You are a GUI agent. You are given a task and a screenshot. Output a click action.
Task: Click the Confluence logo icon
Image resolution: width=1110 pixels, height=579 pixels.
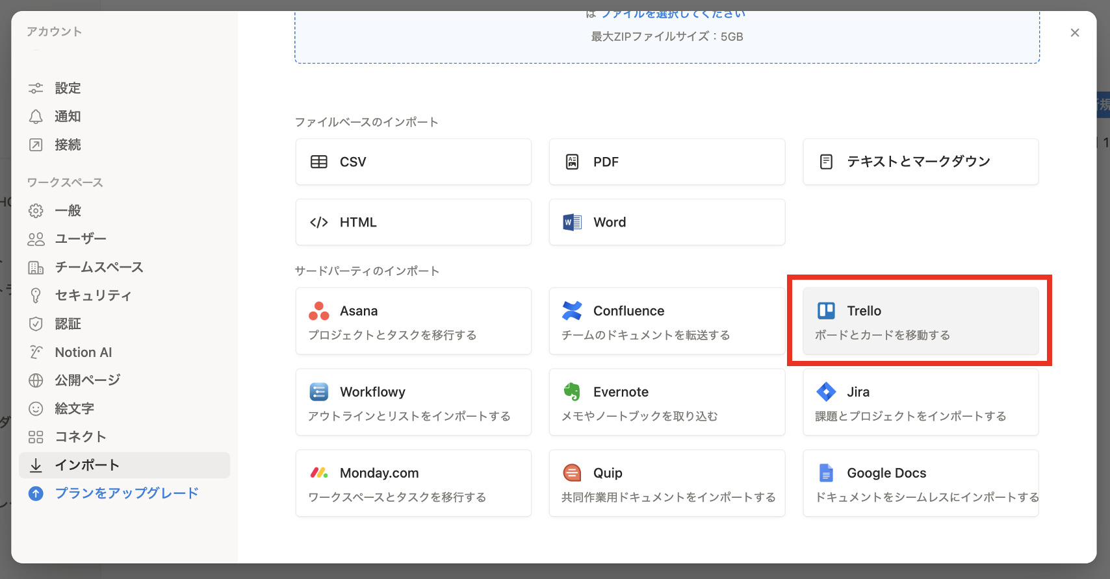(572, 311)
